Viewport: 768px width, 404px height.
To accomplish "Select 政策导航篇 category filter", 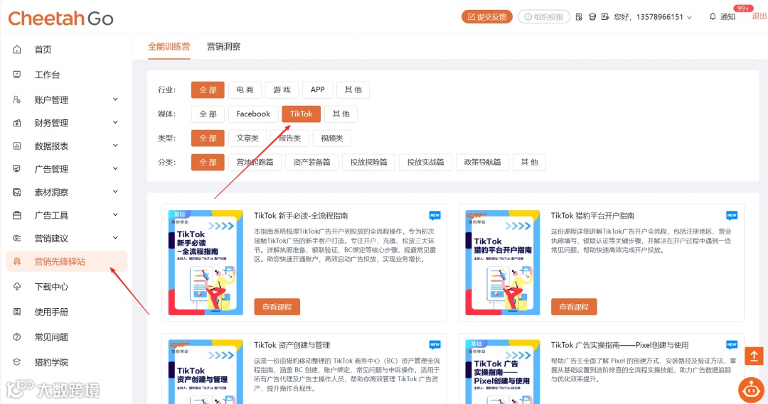I will pyautogui.click(x=482, y=163).
